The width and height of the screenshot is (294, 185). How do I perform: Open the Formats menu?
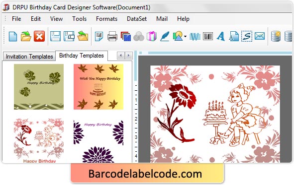click(x=106, y=19)
